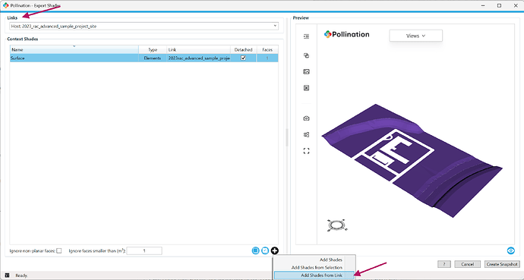Screen dimensions: 524x280
Task: Click the blue eye preview icon
Action: 510,250
